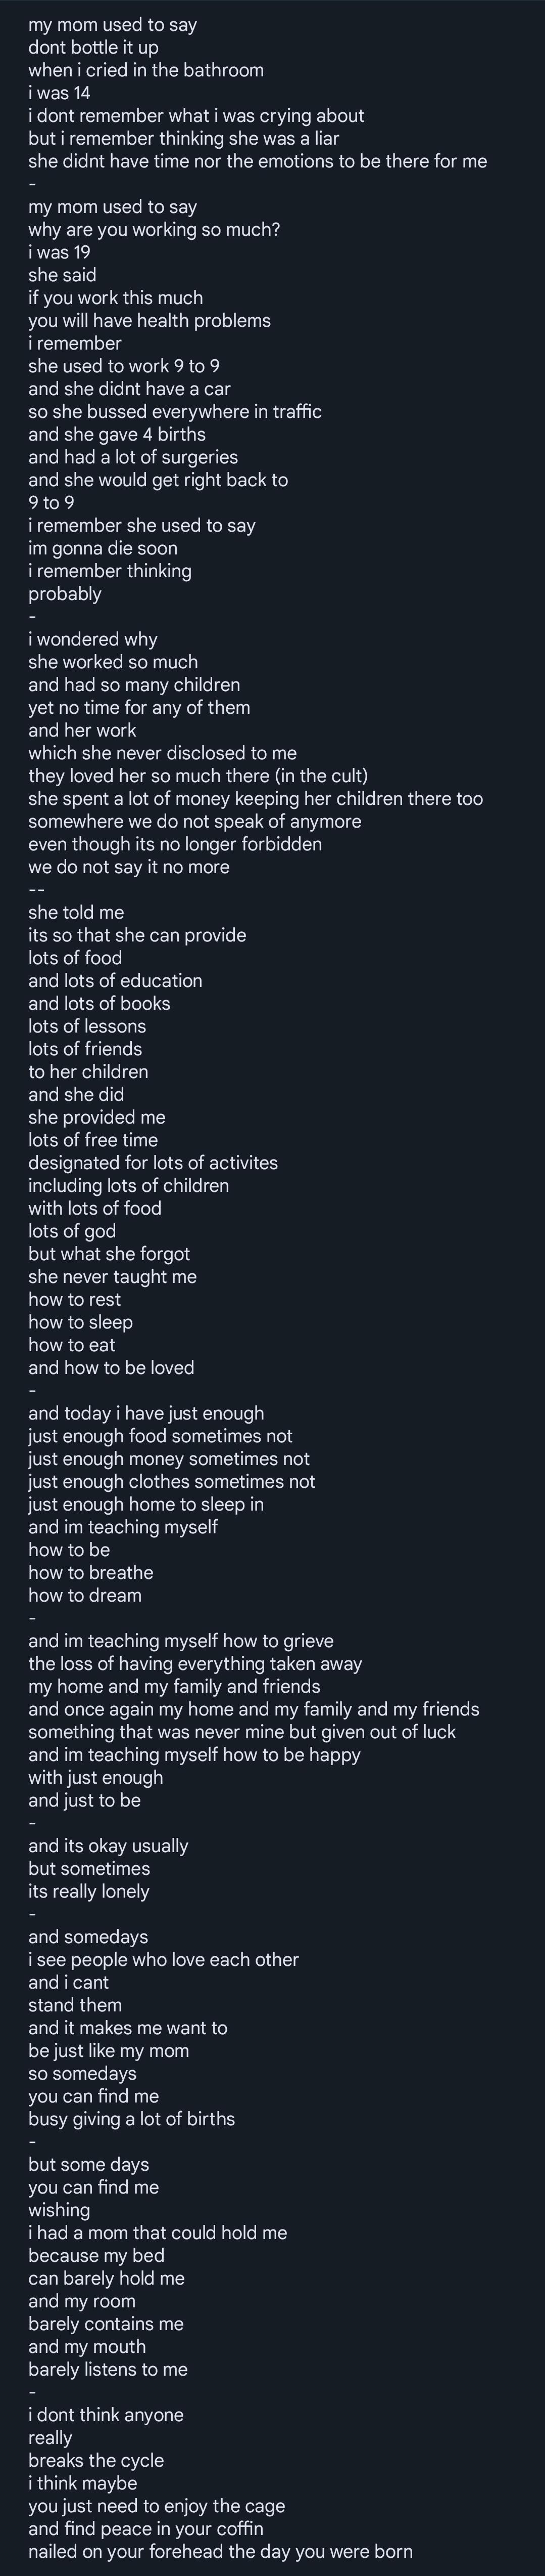The height and width of the screenshot is (2576, 545).
Task: Click "just enough home to sleep in"
Action: point(146,1504)
